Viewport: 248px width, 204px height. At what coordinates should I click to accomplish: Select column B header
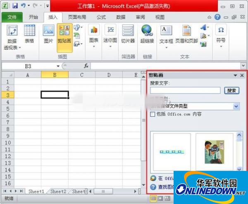click(55, 75)
